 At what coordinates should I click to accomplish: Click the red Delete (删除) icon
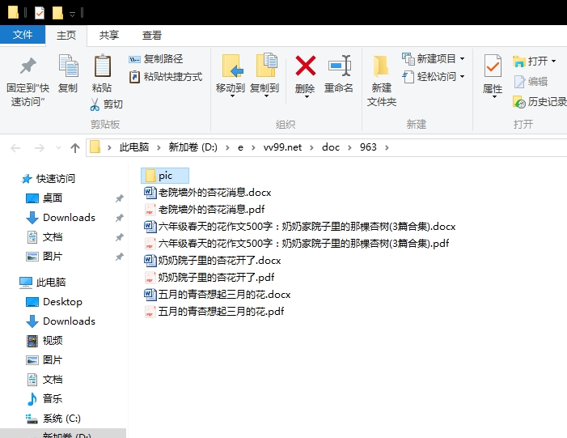(x=306, y=66)
